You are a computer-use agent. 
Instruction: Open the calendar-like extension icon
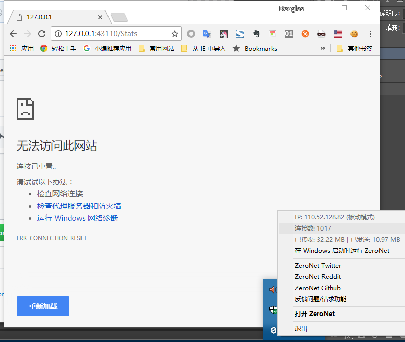pos(273,34)
